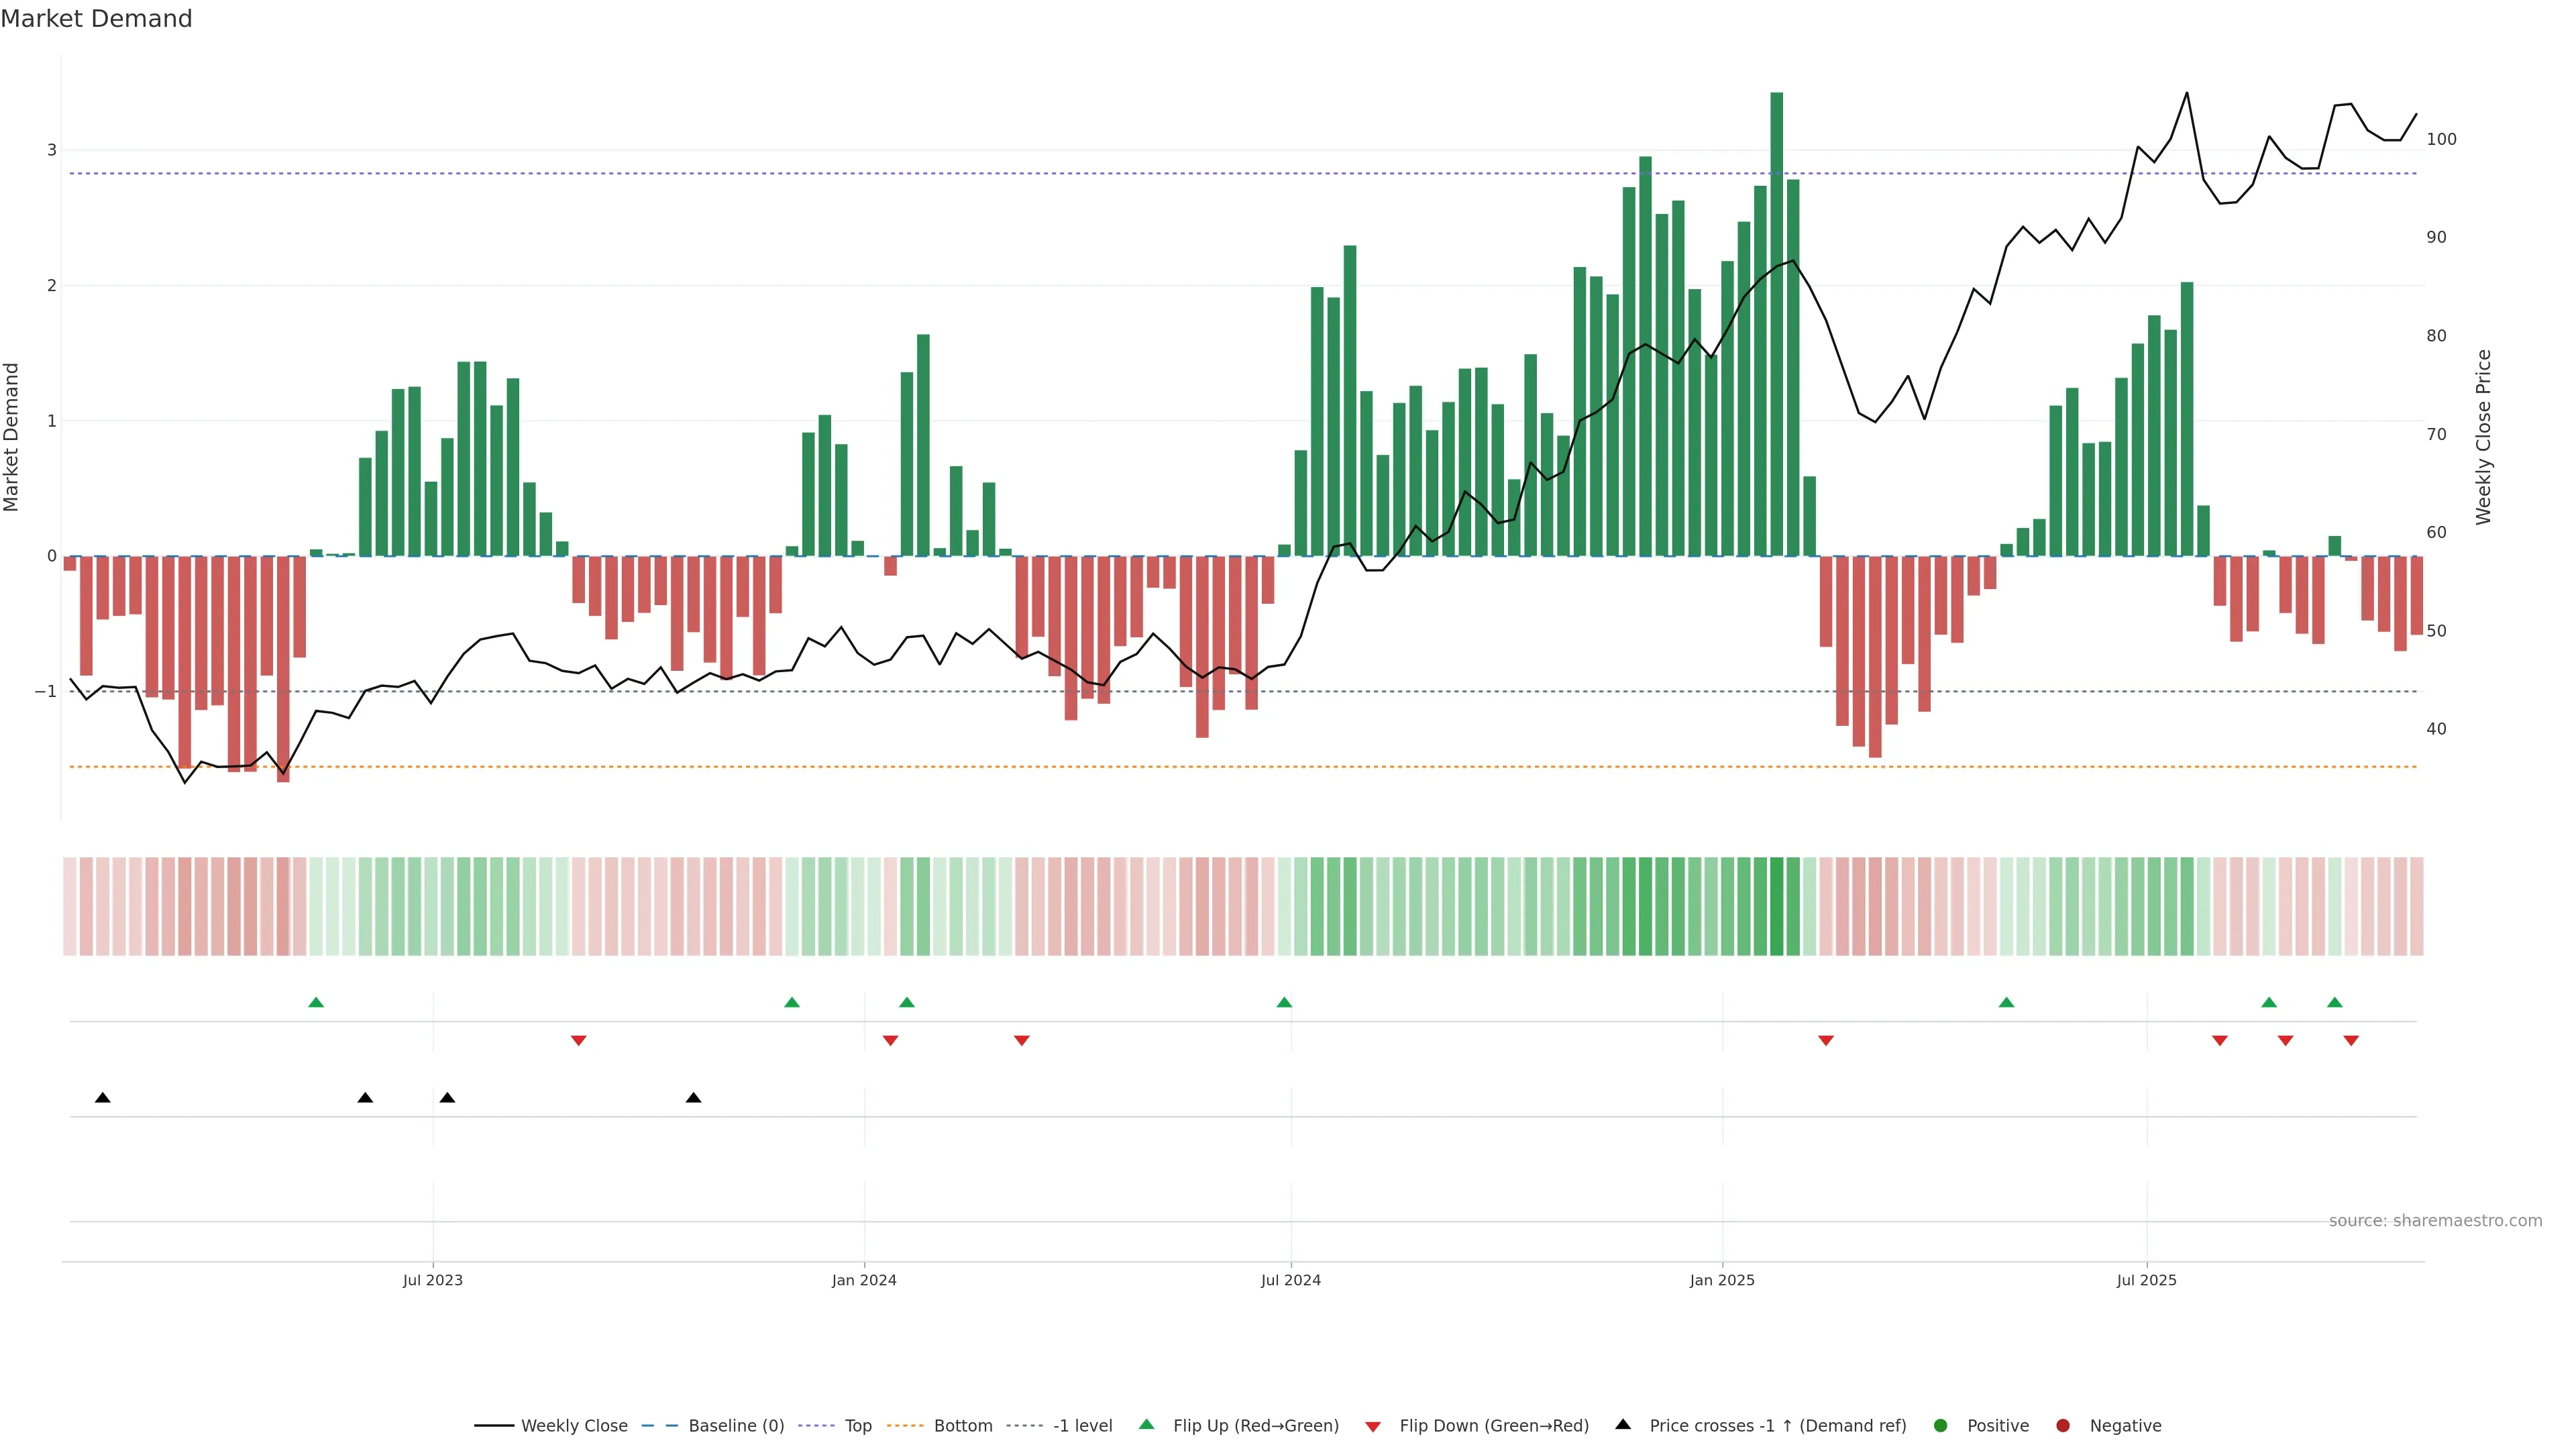Click the Market Demand chart title

click(96, 19)
